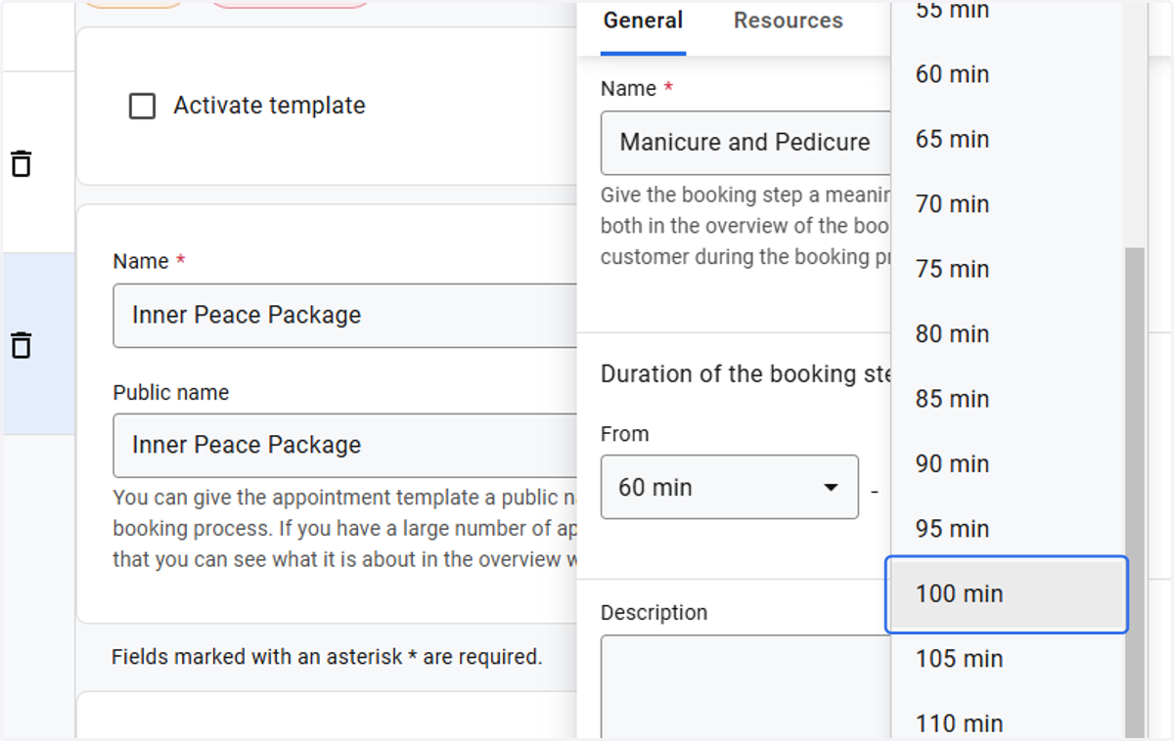This screenshot has width=1174, height=741.
Task: Choose 75 min from the duration list
Action: coord(1008,269)
